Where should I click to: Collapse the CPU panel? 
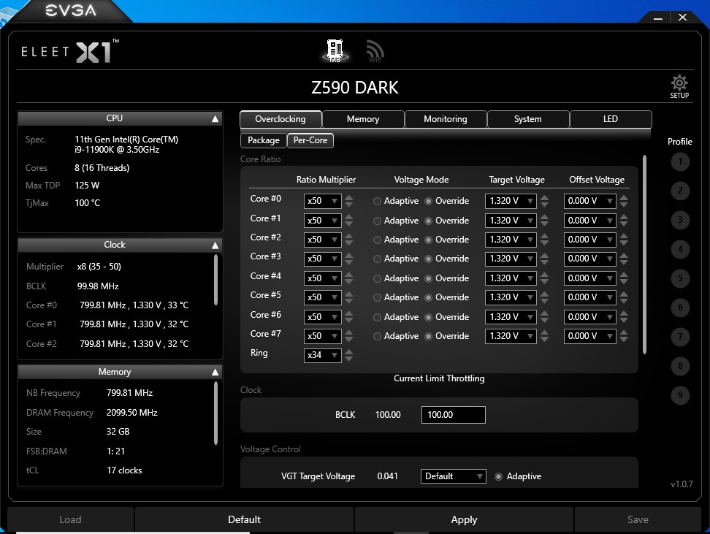(x=215, y=118)
